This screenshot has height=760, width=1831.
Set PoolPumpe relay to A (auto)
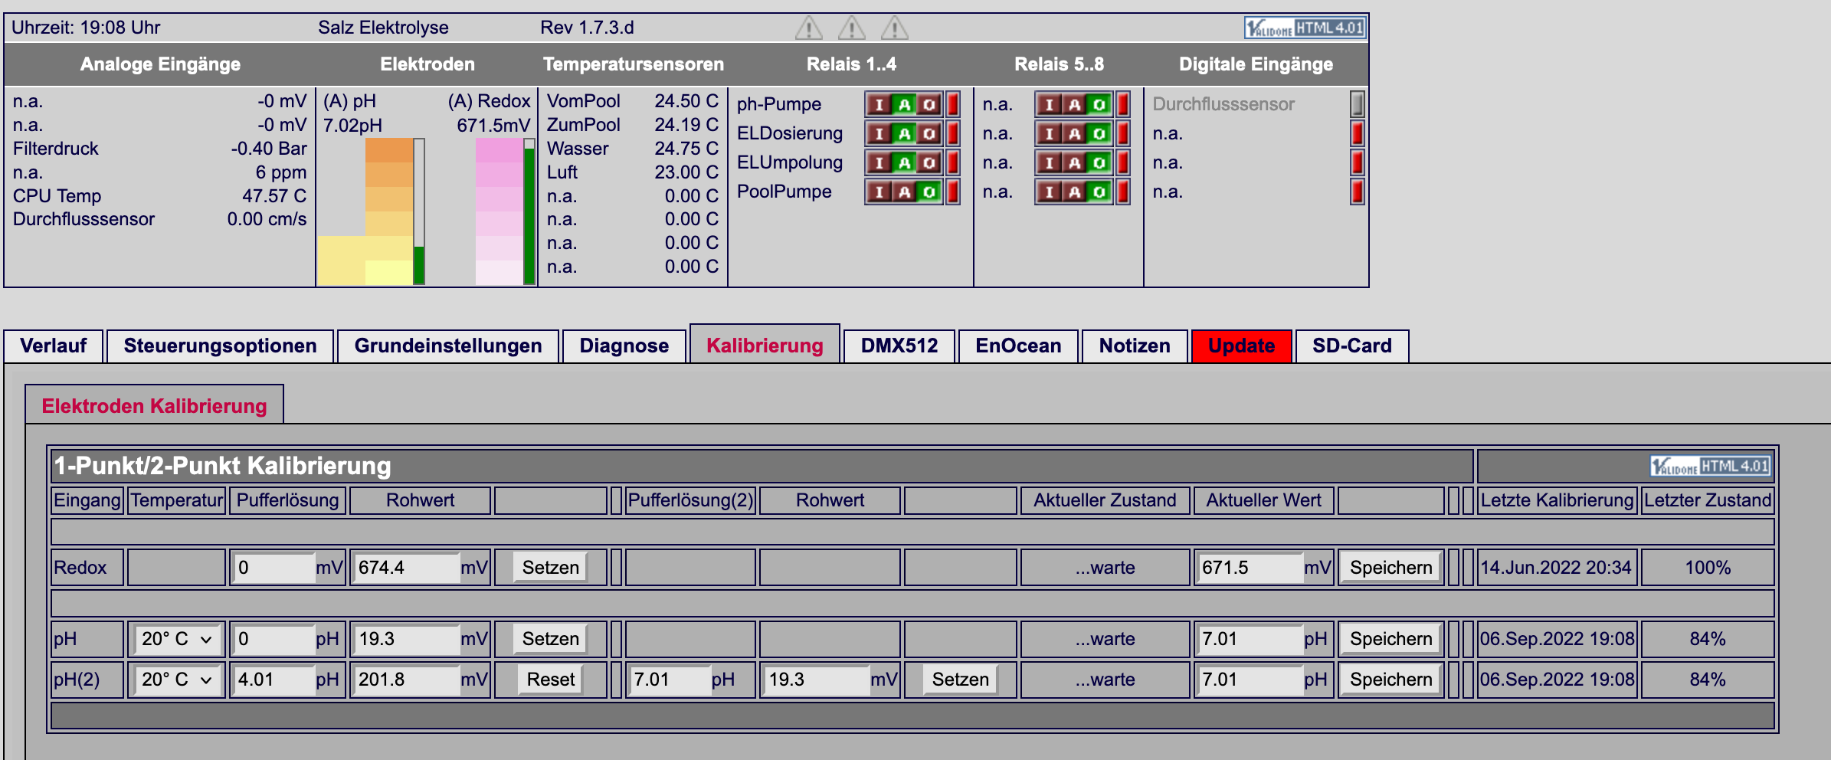coord(905,192)
